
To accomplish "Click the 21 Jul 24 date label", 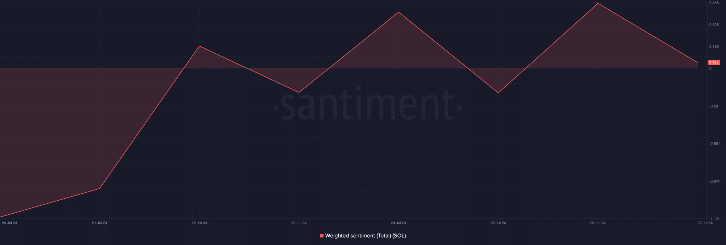I will point(100,223).
